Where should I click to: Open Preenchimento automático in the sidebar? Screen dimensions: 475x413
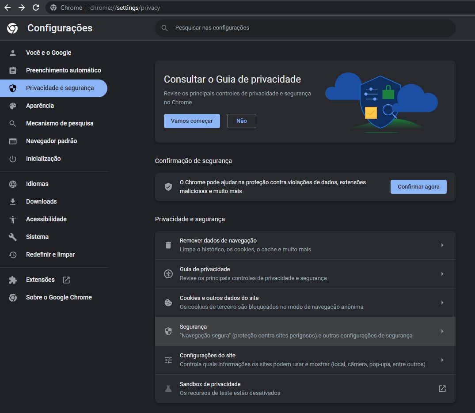pos(63,70)
